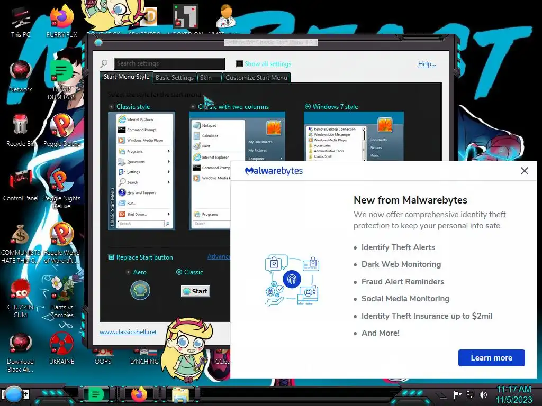Screen dimensions: 542x406
Task: Click "Identity Theft Insurance up to $2mil" text
Action: 427,316
